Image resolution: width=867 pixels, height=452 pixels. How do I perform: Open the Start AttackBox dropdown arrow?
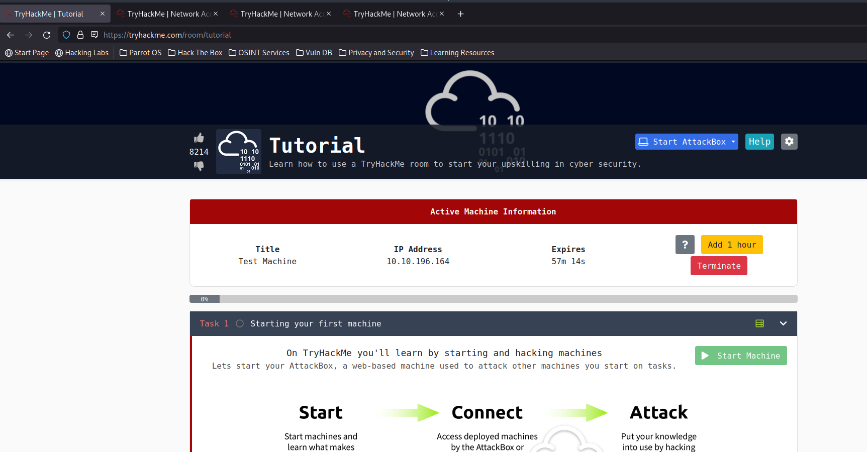[x=733, y=142]
